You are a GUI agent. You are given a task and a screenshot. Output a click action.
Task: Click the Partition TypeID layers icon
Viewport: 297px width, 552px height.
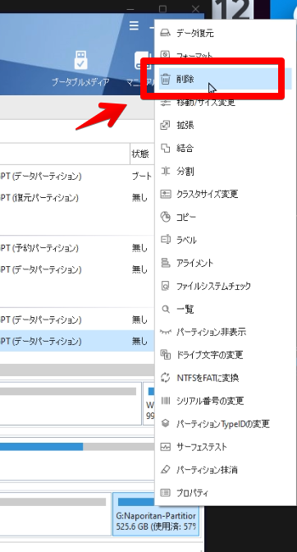165,424
